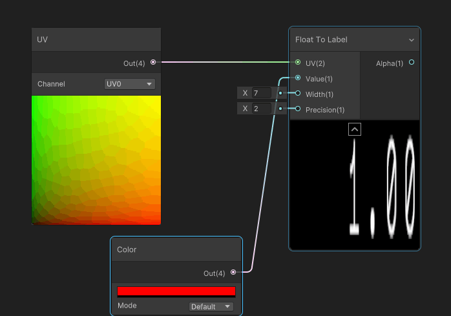The image size is (451, 316).
Task: Click the Precision slot X label
Action: (245, 109)
